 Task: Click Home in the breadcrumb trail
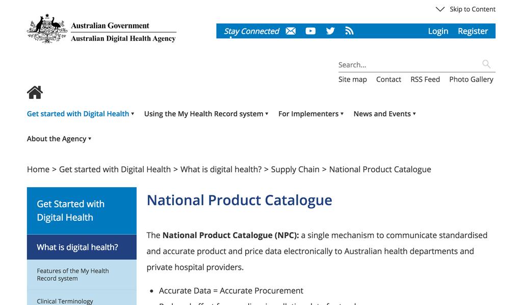[x=38, y=169]
